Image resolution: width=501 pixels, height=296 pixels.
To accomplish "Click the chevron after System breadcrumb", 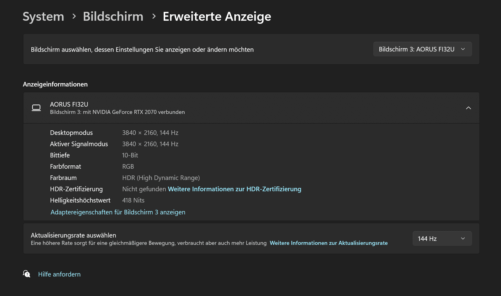I will pyautogui.click(x=74, y=16).
